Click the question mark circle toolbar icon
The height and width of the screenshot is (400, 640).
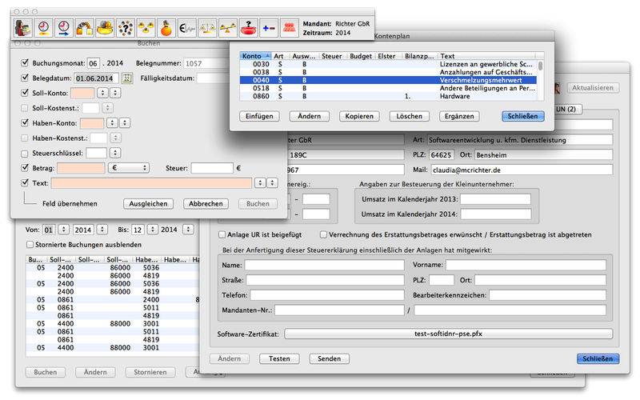pos(124,29)
